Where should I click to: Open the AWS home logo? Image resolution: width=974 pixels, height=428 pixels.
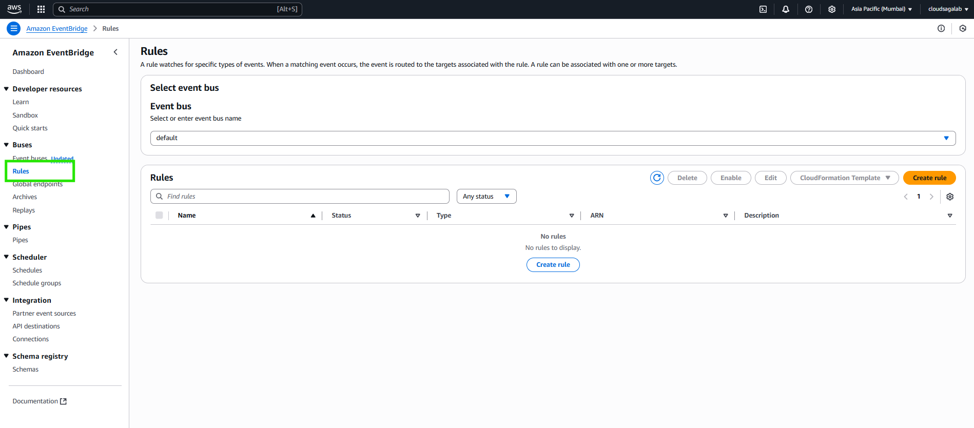click(14, 9)
